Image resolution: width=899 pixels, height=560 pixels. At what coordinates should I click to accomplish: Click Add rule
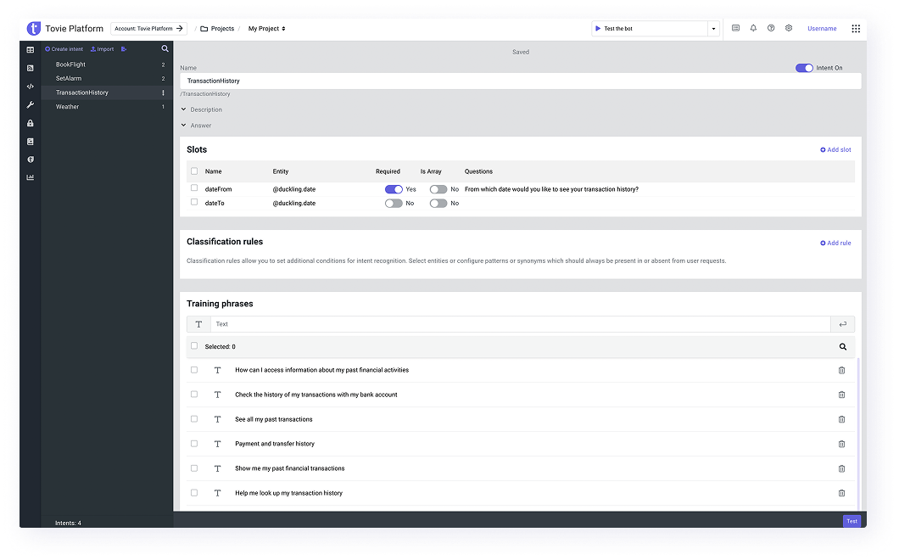coord(835,244)
